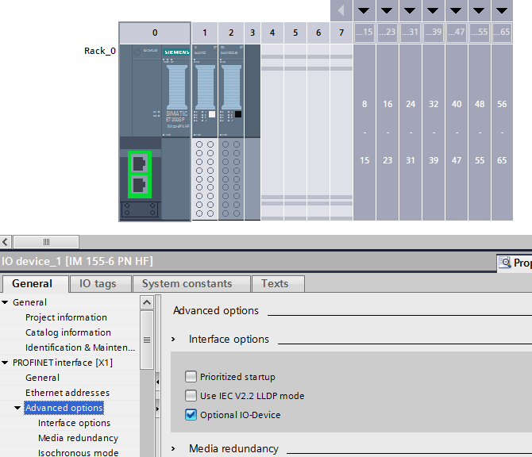The image size is (532, 457).
Task: Select Isochronous mode in the tree
Action: (x=79, y=452)
